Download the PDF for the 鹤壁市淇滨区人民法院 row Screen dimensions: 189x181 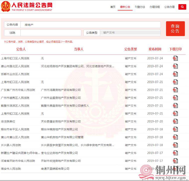(175, 105)
